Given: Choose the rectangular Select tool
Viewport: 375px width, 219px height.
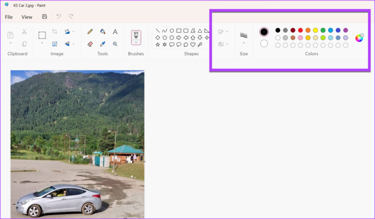Looking at the screenshot, I should (42, 35).
